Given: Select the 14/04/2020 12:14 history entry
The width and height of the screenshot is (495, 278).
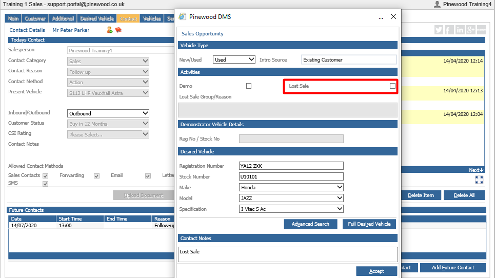Looking at the screenshot, I should [443, 66].
